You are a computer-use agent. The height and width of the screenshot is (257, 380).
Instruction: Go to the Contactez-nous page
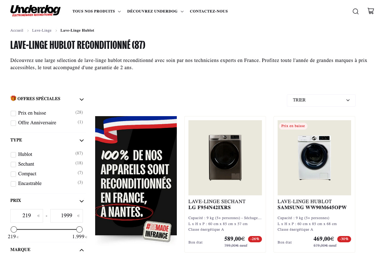(x=209, y=11)
